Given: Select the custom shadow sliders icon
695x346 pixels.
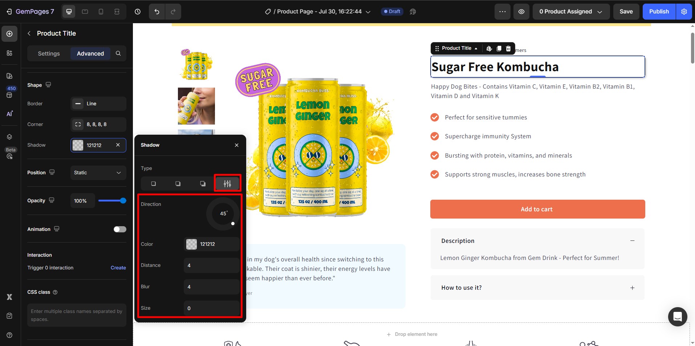Looking at the screenshot, I should coord(227,184).
